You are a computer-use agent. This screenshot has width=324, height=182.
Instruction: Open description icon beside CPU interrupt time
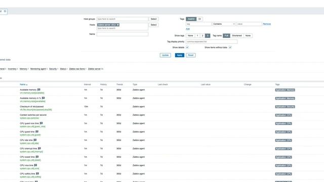point(39,148)
